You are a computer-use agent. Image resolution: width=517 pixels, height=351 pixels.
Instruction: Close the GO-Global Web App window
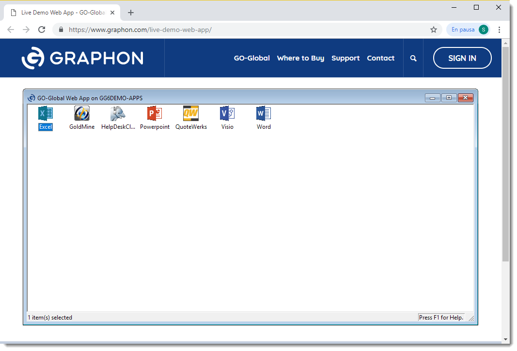point(466,98)
